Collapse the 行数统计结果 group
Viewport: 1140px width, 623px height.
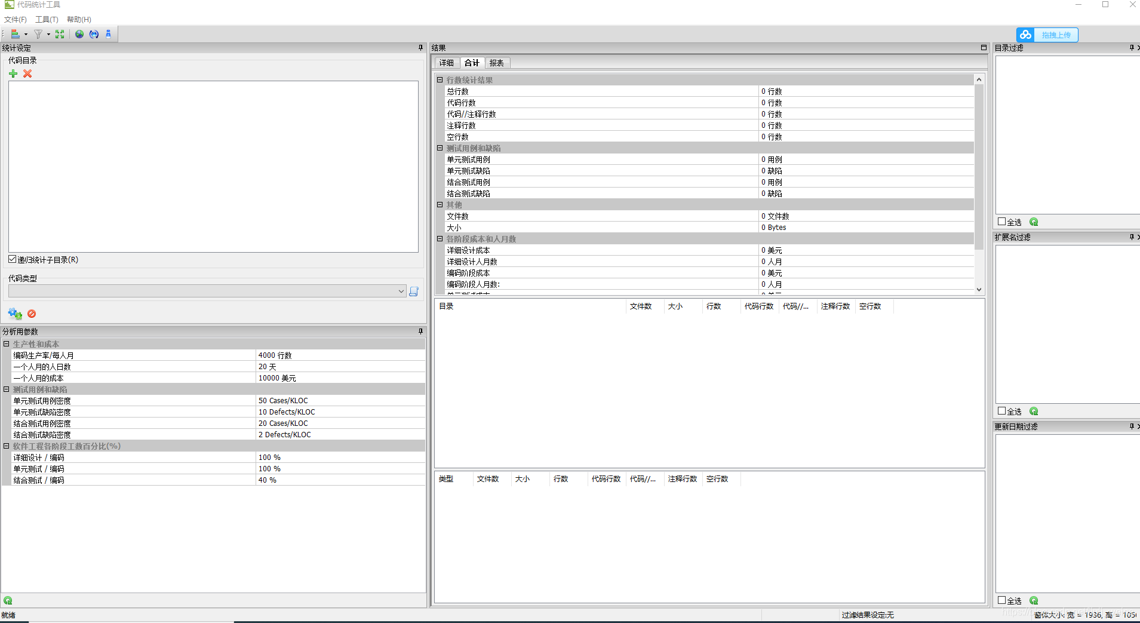[440, 79]
